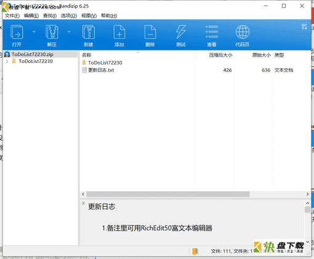Open the 查找(I) menu
This screenshot has height=259, width=314.
[50, 16]
